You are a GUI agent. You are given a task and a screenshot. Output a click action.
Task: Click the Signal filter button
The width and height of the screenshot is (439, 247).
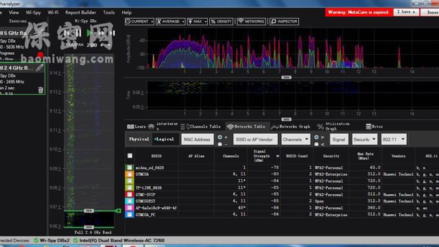pos(339,139)
